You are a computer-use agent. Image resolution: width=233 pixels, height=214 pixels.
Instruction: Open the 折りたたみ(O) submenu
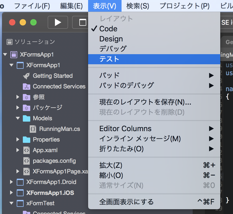pos(154,149)
